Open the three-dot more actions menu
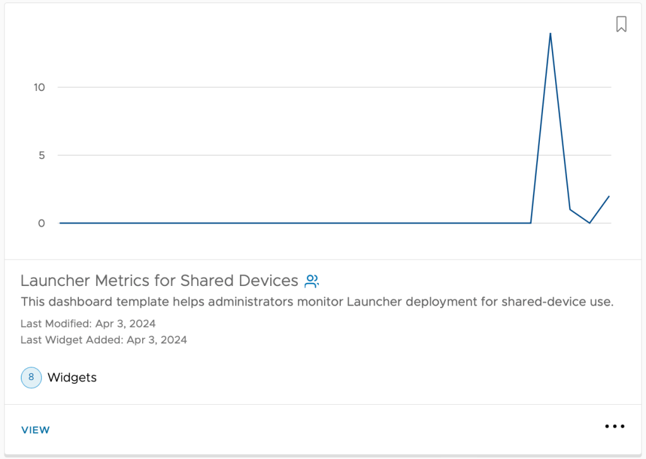The height and width of the screenshot is (459, 646). click(614, 427)
